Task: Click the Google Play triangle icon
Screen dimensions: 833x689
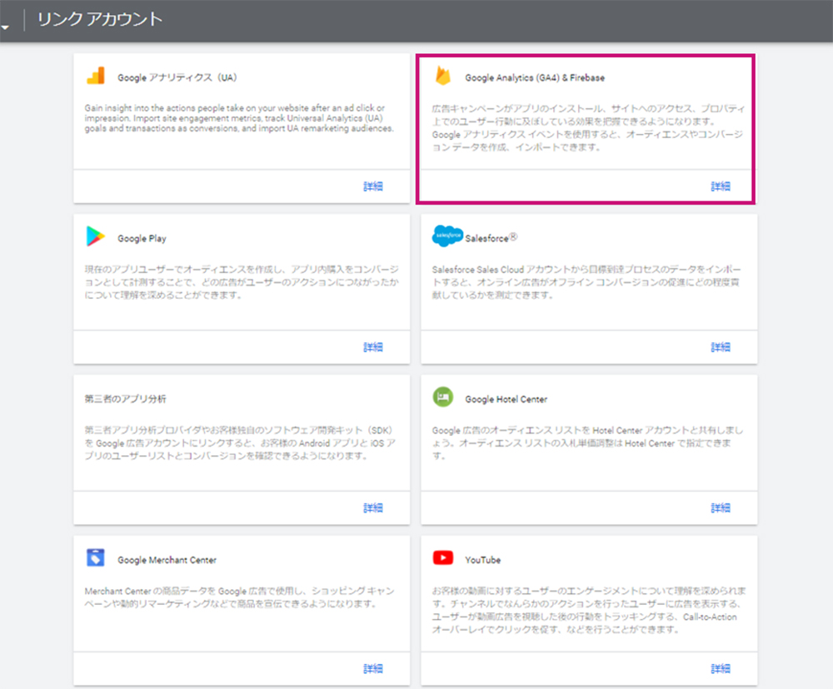Action: [96, 236]
